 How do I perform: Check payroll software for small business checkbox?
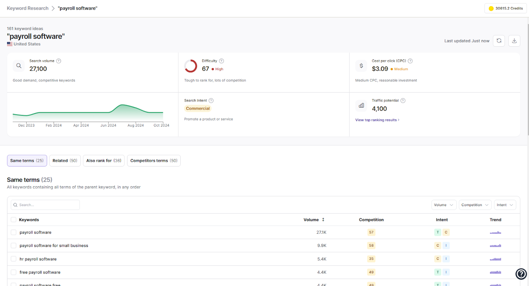coord(13,246)
